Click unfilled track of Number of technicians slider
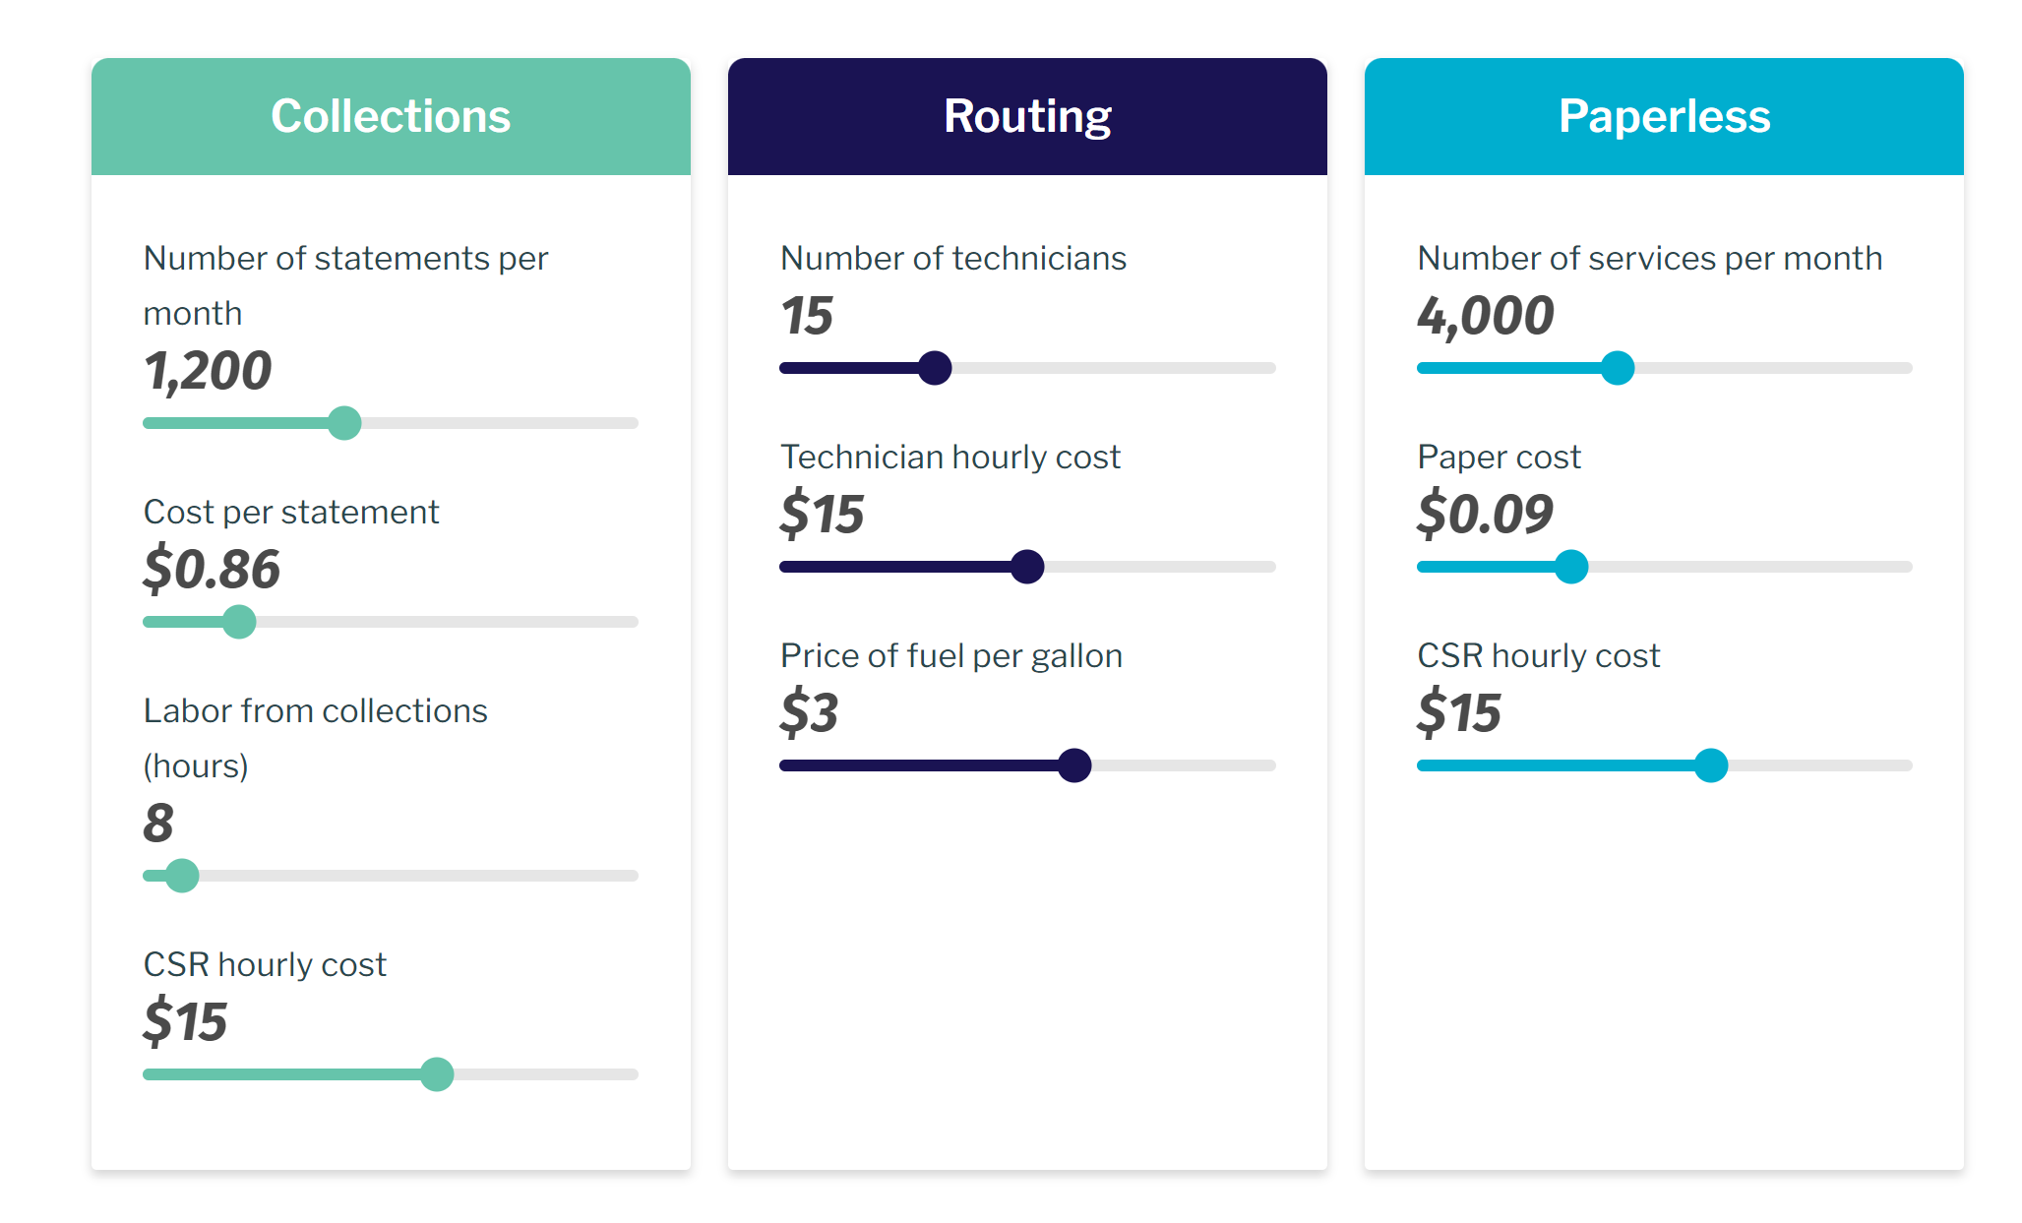 [1112, 368]
